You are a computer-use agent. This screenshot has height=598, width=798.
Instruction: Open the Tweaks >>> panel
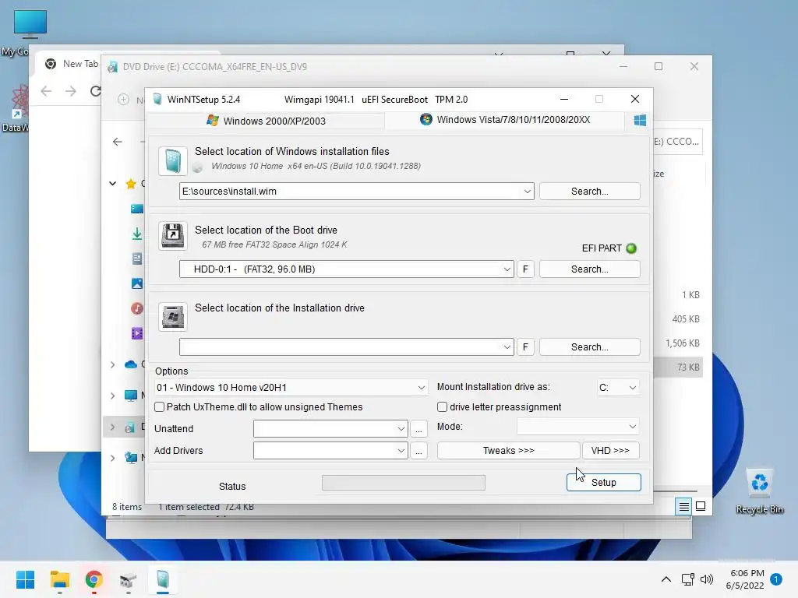pos(508,451)
